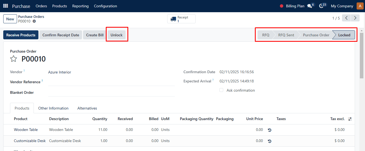Click the Blanket Order input field
Screen dimensions: 365x151
(111, 92)
